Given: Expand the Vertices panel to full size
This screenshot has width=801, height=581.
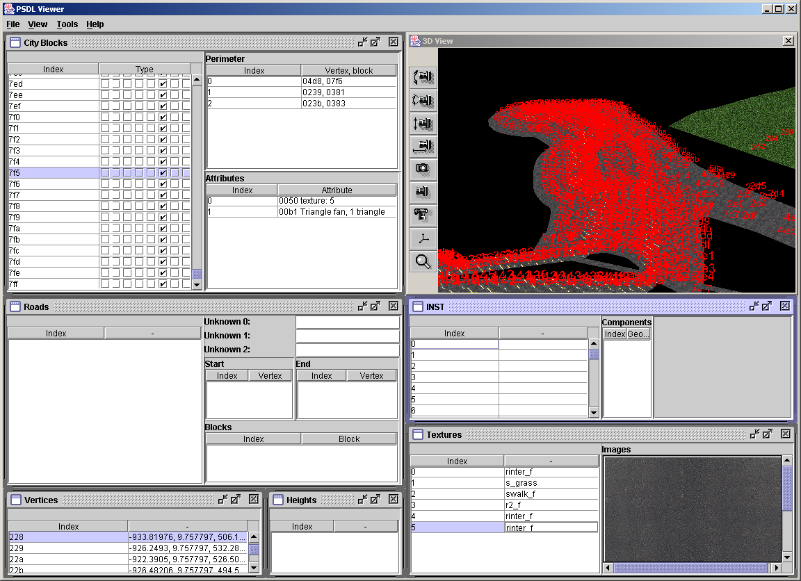Looking at the screenshot, I should [x=236, y=500].
